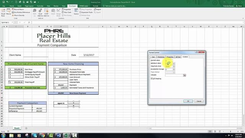245x138 pixels.
Task: Undo the last action
Action: pos(7,2)
